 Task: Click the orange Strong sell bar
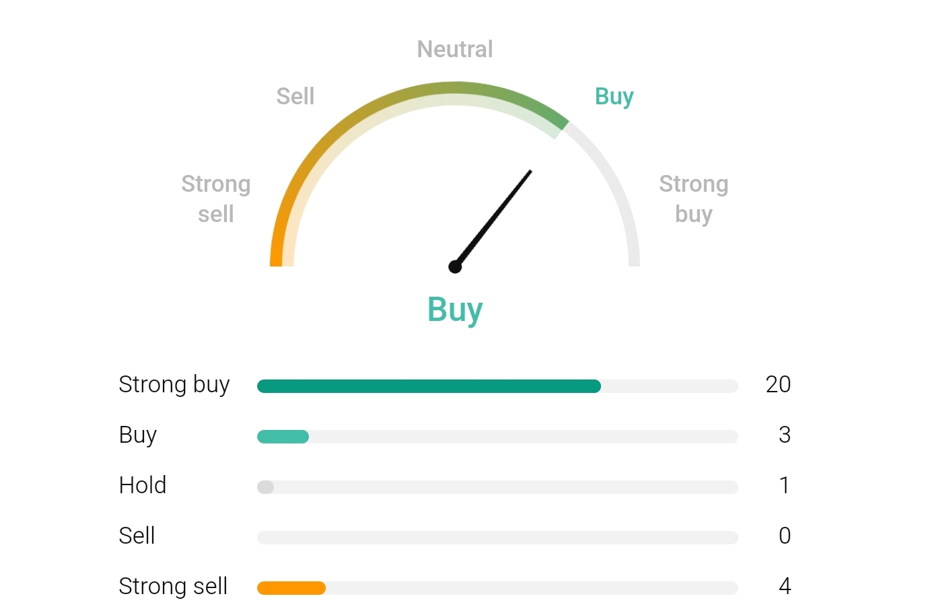(x=291, y=588)
